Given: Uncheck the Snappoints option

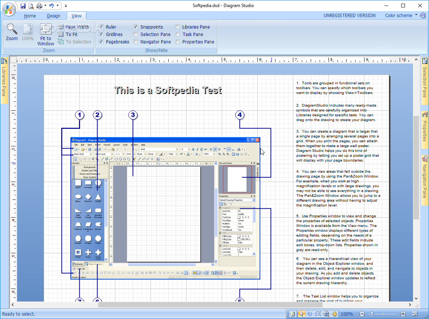Looking at the screenshot, I should (135, 27).
